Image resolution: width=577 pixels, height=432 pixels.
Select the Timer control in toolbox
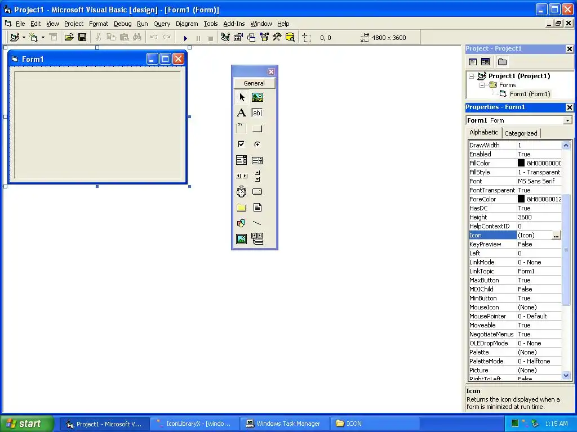[241, 191]
